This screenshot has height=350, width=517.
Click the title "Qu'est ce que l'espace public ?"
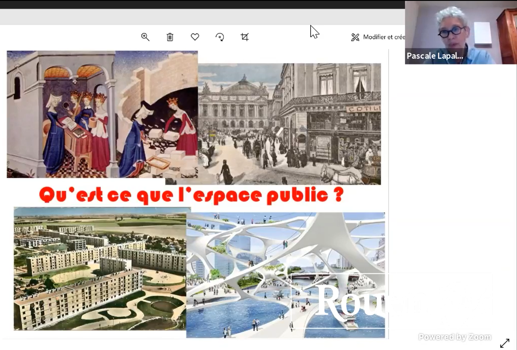[191, 194]
